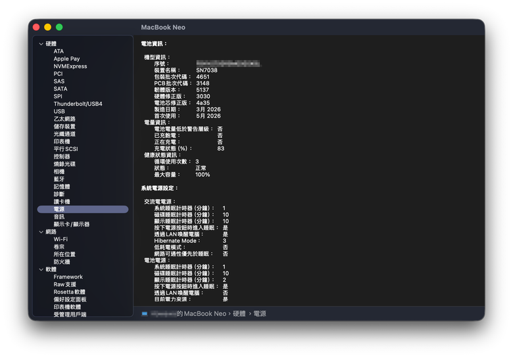The height and width of the screenshot is (358, 513).
Task: Click the 充電狀態 value 83
Action: tap(221, 148)
